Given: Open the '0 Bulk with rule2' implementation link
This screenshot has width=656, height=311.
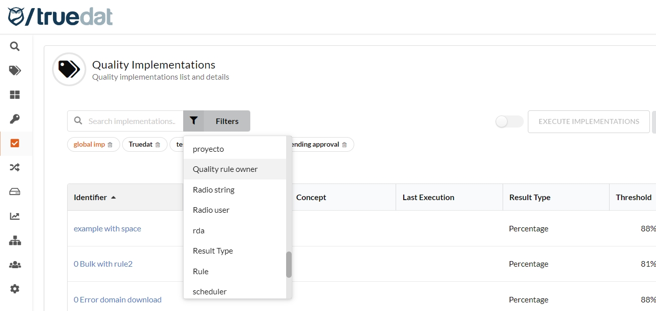Looking at the screenshot, I should (x=103, y=264).
